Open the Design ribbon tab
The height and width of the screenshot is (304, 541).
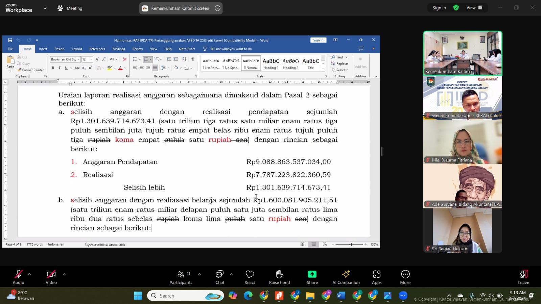point(59,49)
